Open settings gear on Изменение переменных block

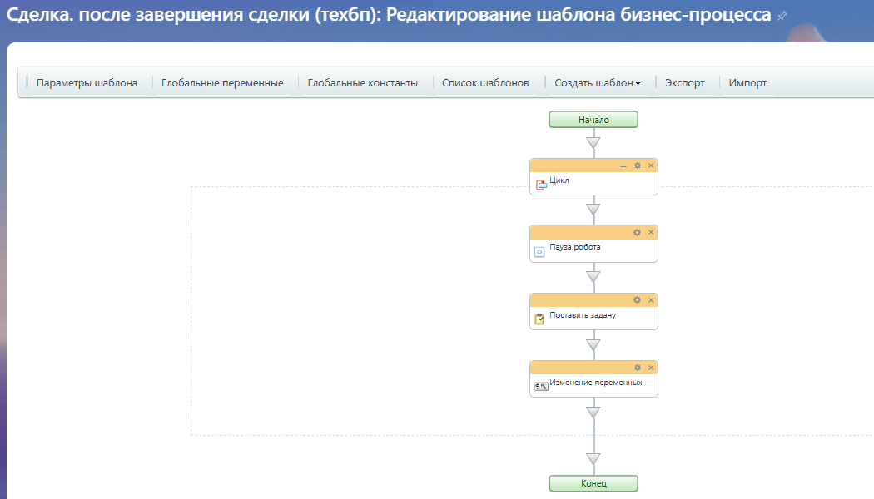click(x=638, y=367)
